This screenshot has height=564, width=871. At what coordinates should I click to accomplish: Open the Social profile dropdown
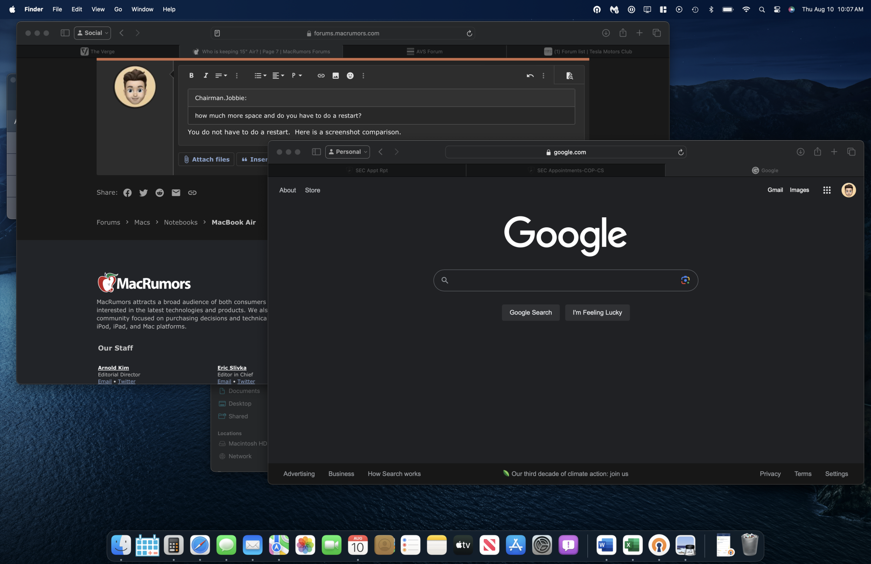tap(92, 33)
